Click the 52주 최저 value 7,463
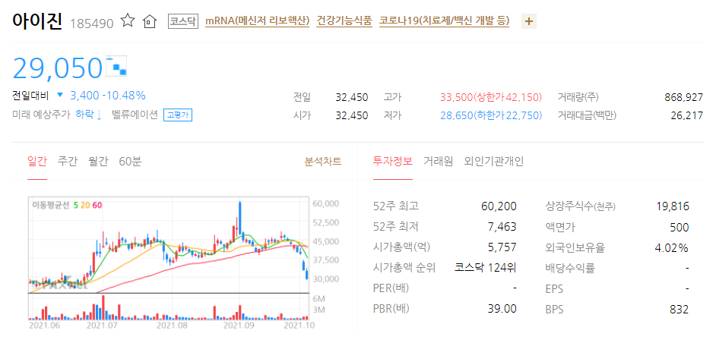 click(x=502, y=227)
